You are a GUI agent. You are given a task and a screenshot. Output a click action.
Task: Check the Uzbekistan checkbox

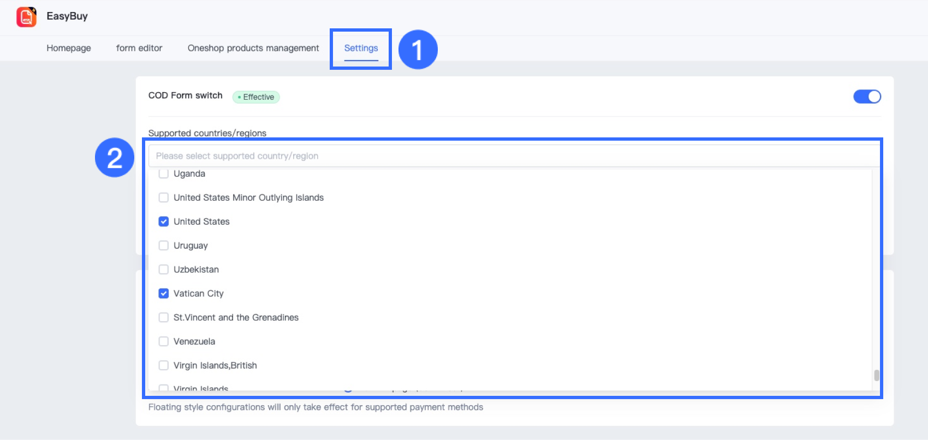pos(164,269)
